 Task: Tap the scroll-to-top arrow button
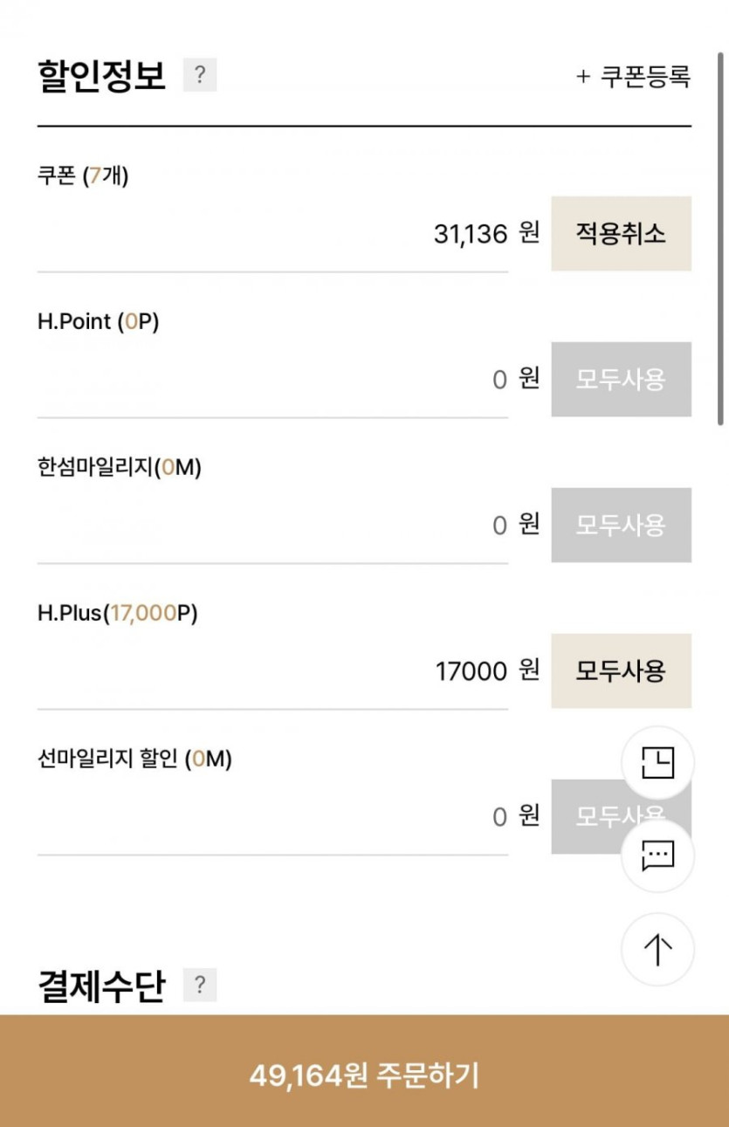click(x=657, y=950)
